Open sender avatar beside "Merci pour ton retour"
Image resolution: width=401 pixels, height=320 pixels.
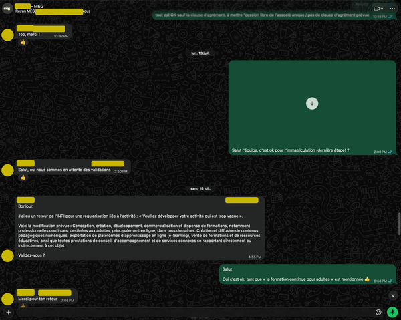click(7, 299)
